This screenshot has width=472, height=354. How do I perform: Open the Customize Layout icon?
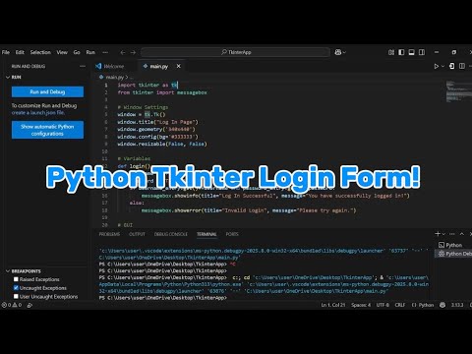[391, 52]
